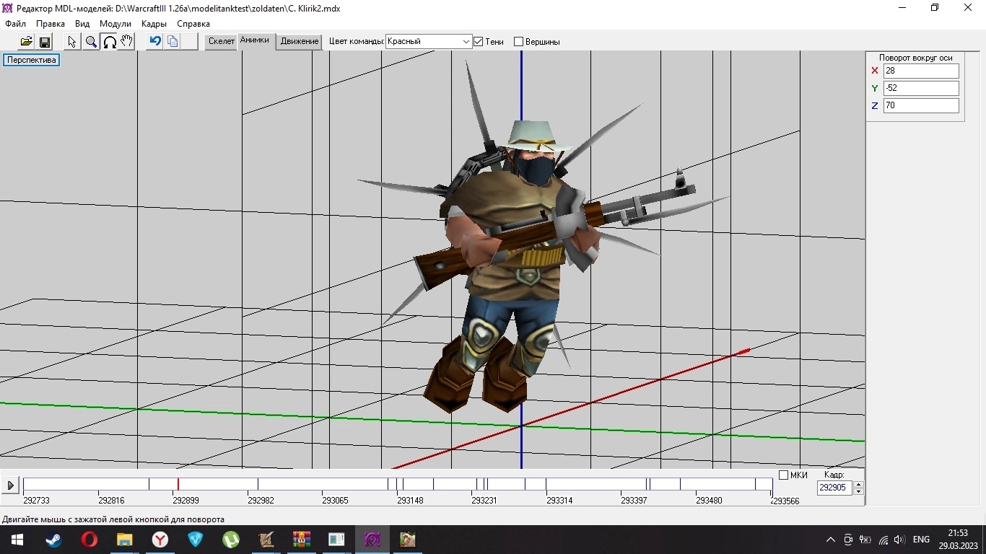Image resolution: width=986 pixels, height=554 pixels.
Task: Activate the magnifier zoom tool
Action: pyautogui.click(x=91, y=42)
